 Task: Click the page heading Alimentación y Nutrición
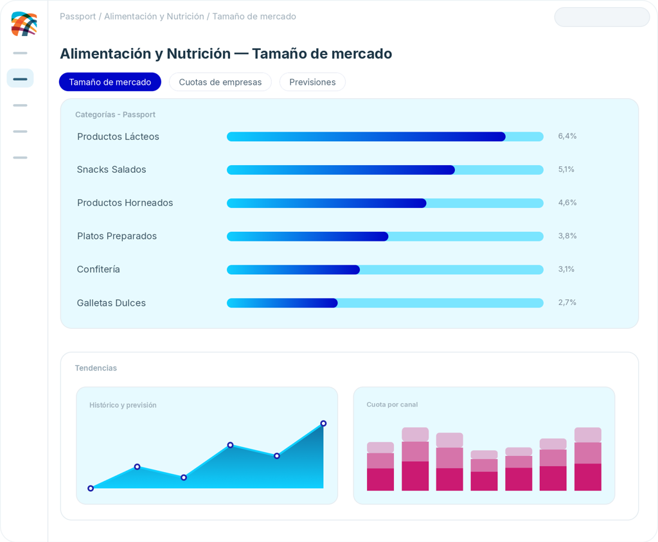226,54
